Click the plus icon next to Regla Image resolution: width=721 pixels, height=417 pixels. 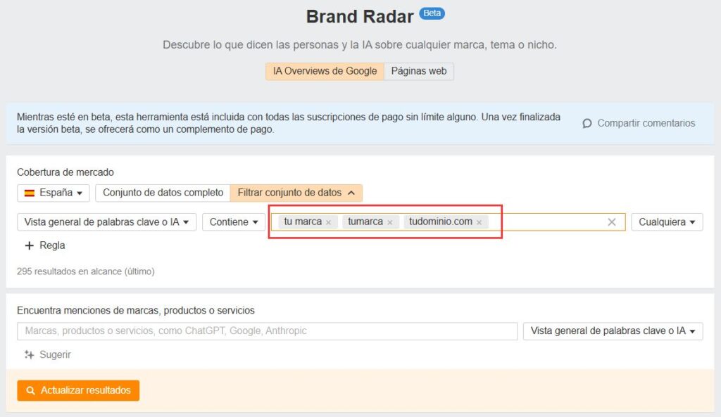pyautogui.click(x=30, y=245)
